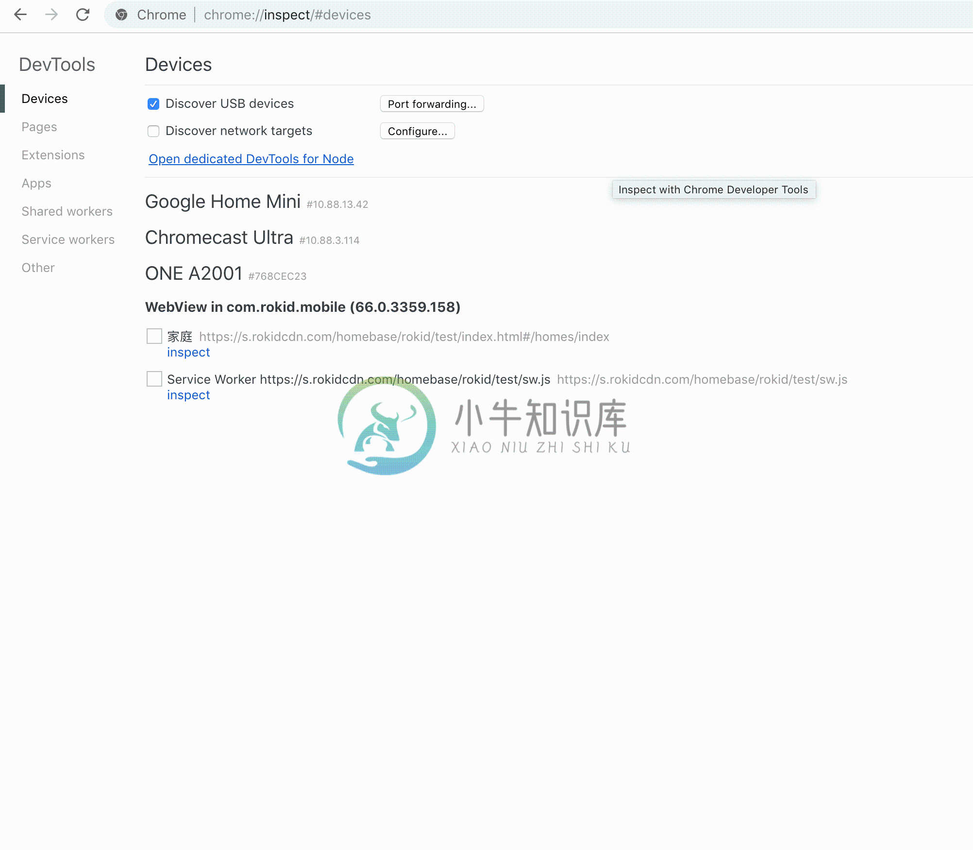Click the #10.88.13.42 address text
The height and width of the screenshot is (850, 973).
pyautogui.click(x=337, y=204)
